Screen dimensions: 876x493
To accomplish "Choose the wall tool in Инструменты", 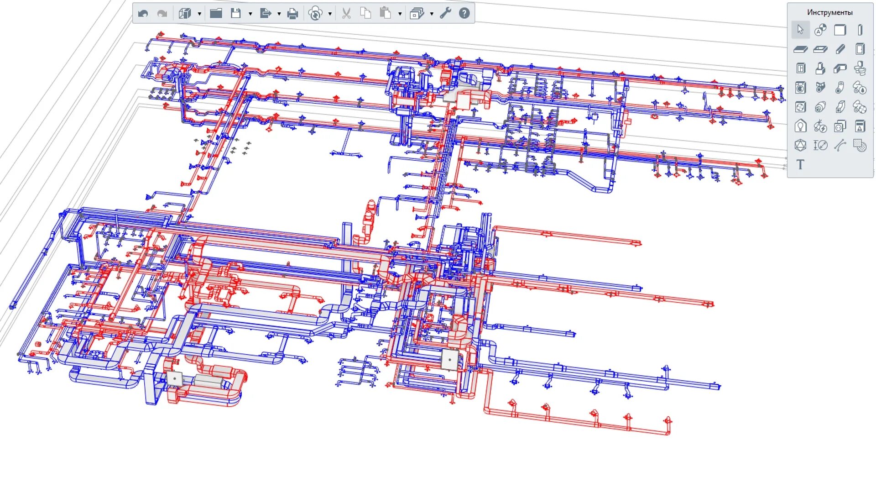I will pyautogui.click(x=840, y=30).
